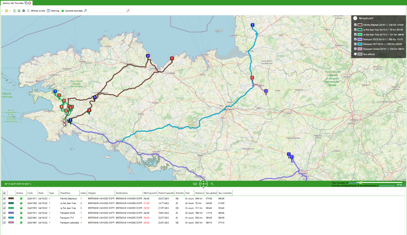Click brown swatch for Fréville Stéphan legend
Screen dimensions: 407x235
[x=360, y=24]
